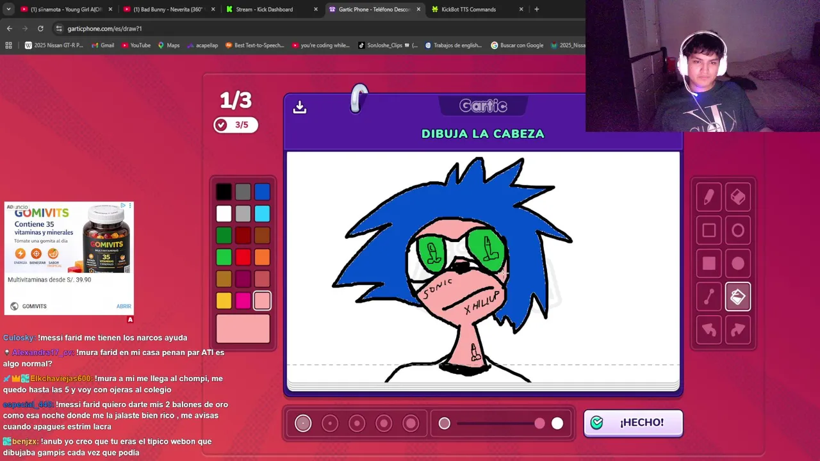Click the green check icon in the ¡HECHO! button
The image size is (820, 461).
[x=597, y=423]
